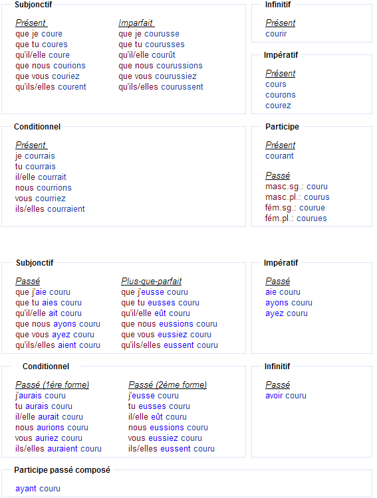Click compound participle 'ayant couru'

38,489
